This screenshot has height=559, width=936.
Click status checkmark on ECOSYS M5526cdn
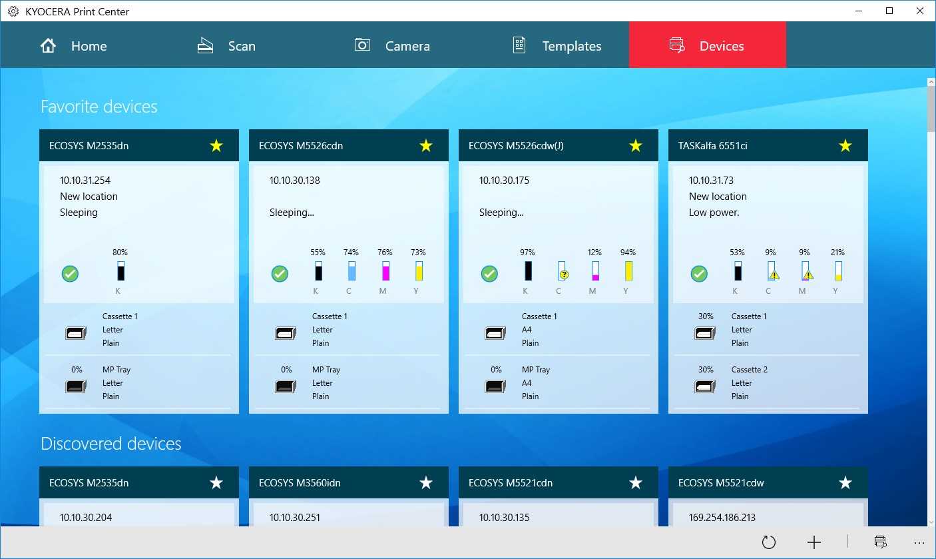pos(280,274)
